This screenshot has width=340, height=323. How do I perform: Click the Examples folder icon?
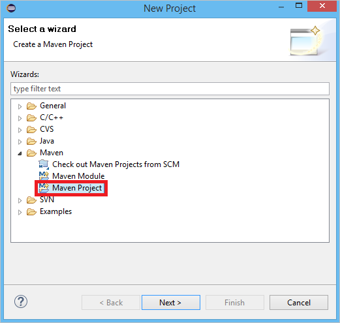[x=31, y=211]
